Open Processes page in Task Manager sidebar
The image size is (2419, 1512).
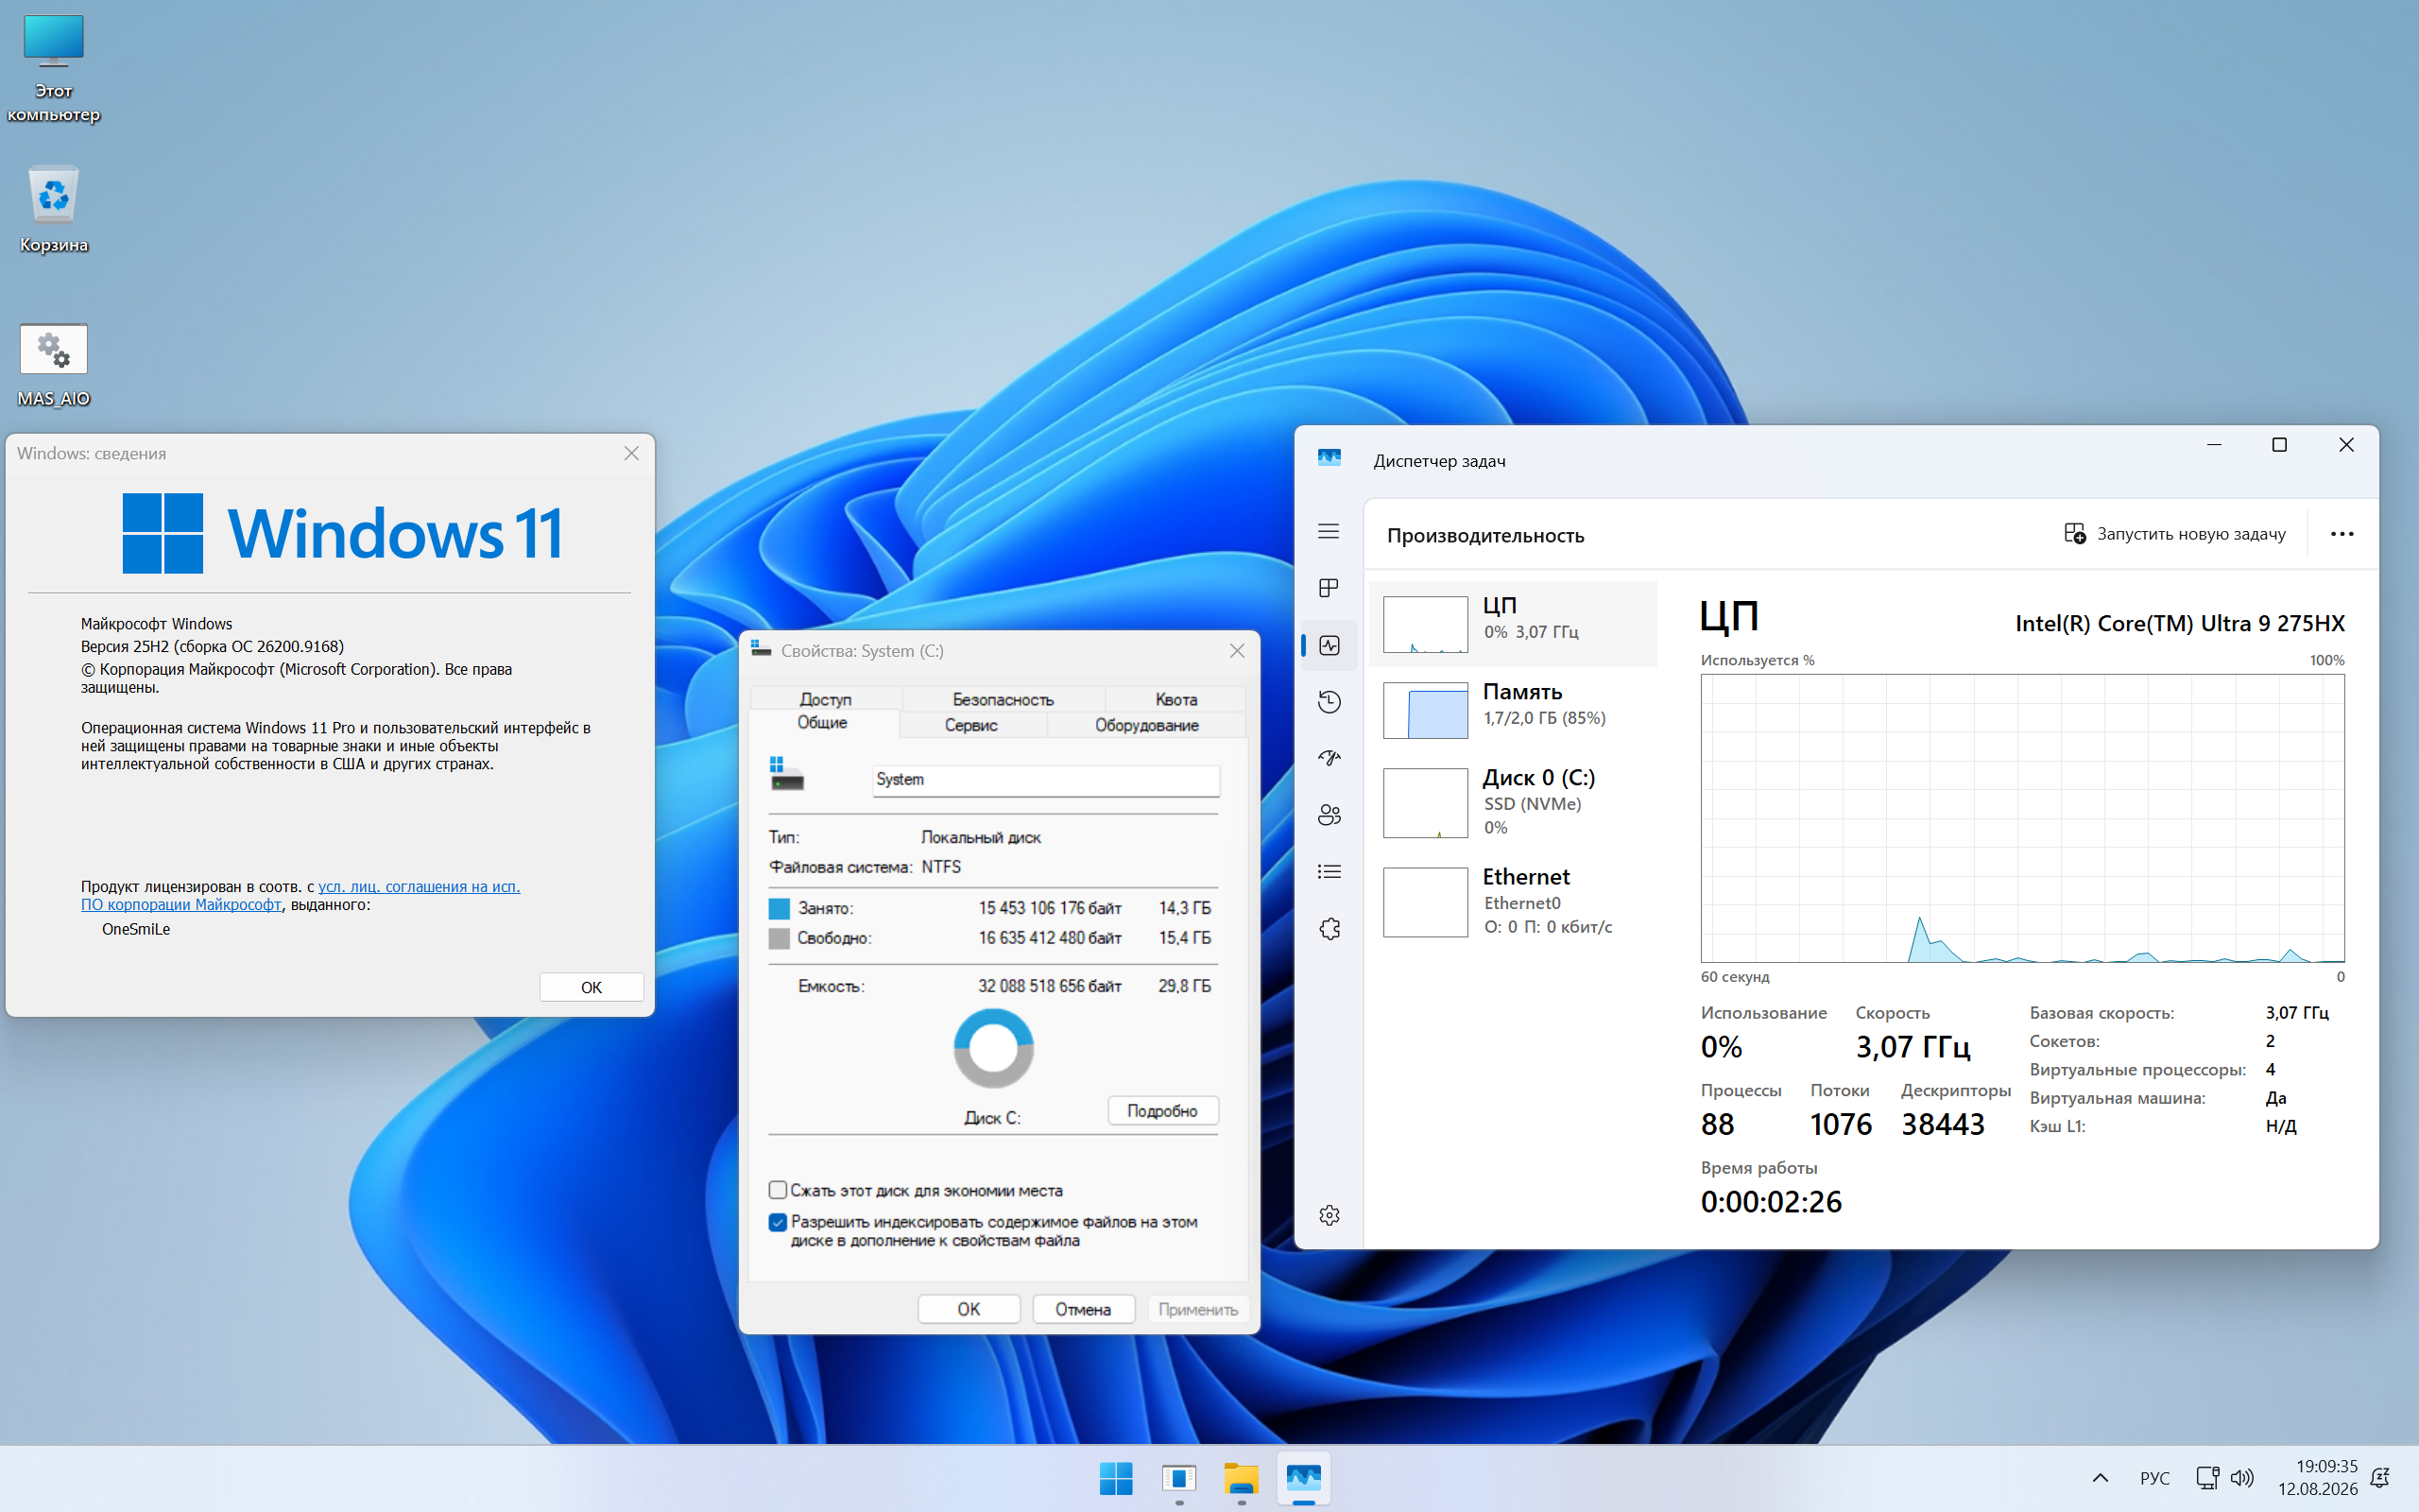(1329, 588)
